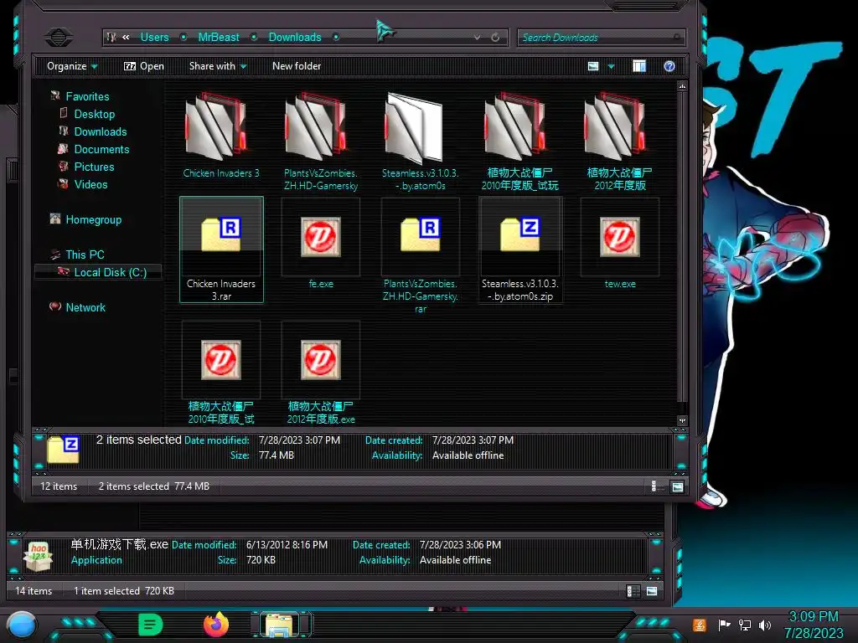Show hidden breadcrumb path chevron
This screenshot has width=858, height=643.
click(126, 37)
